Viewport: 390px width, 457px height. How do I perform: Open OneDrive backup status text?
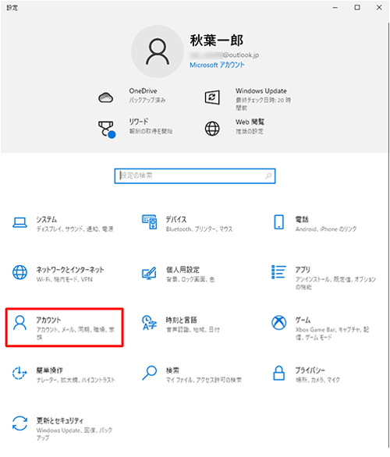[147, 100]
